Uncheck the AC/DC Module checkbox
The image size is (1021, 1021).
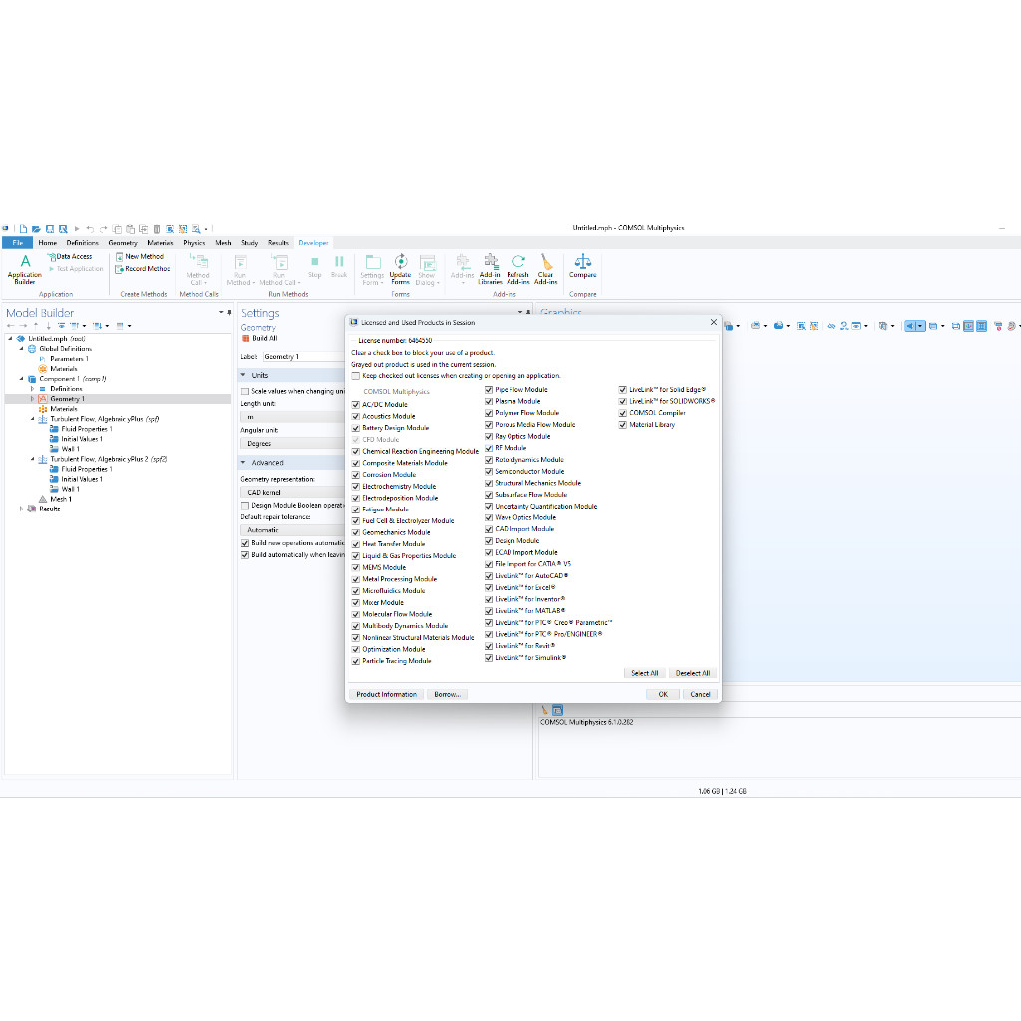356,405
